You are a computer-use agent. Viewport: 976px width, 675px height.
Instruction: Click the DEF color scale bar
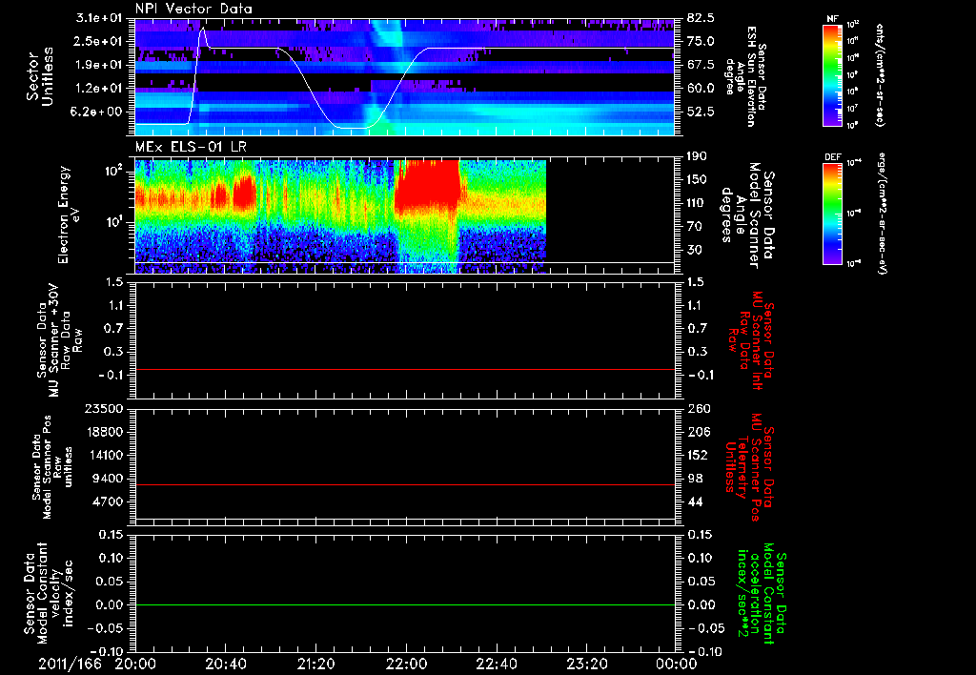(832, 214)
